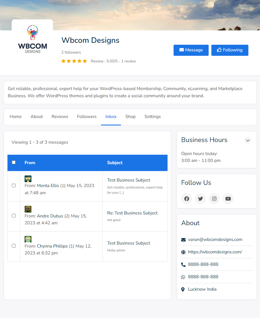Click the Wbcom Designs logo
The width and height of the screenshot is (260, 318).
[32, 40]
